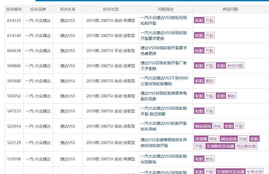Screen dimensions: 269x174
Task: Click the 鼓包 tag in row 510598
Action: (210, 159)
